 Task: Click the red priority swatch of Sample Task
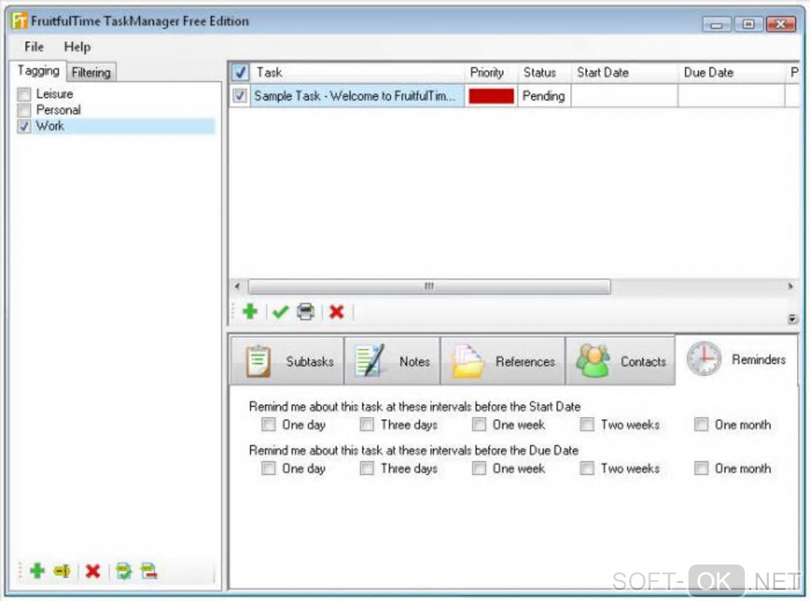click(x=492, y=97)
